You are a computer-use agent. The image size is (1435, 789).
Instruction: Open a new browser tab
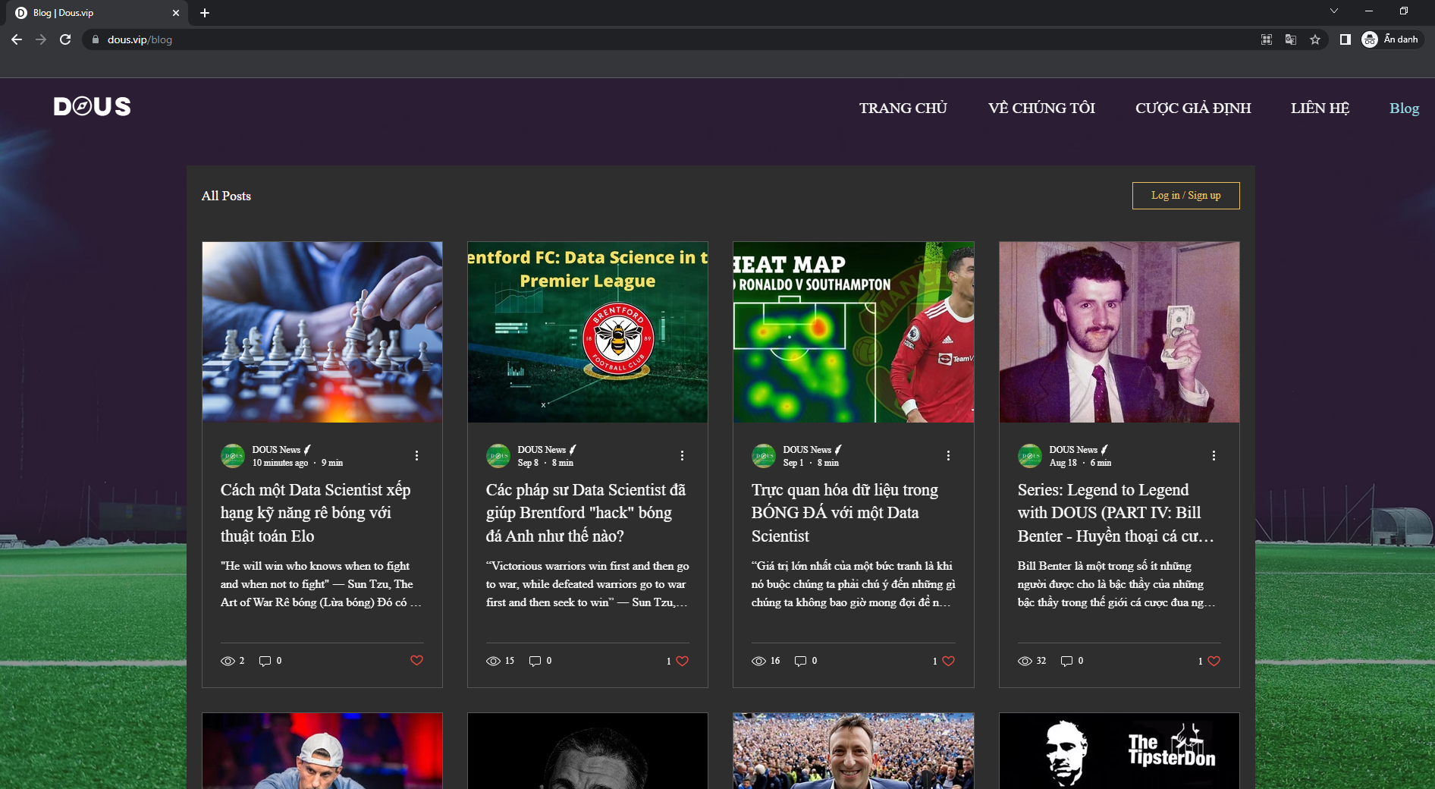[205, 13]
